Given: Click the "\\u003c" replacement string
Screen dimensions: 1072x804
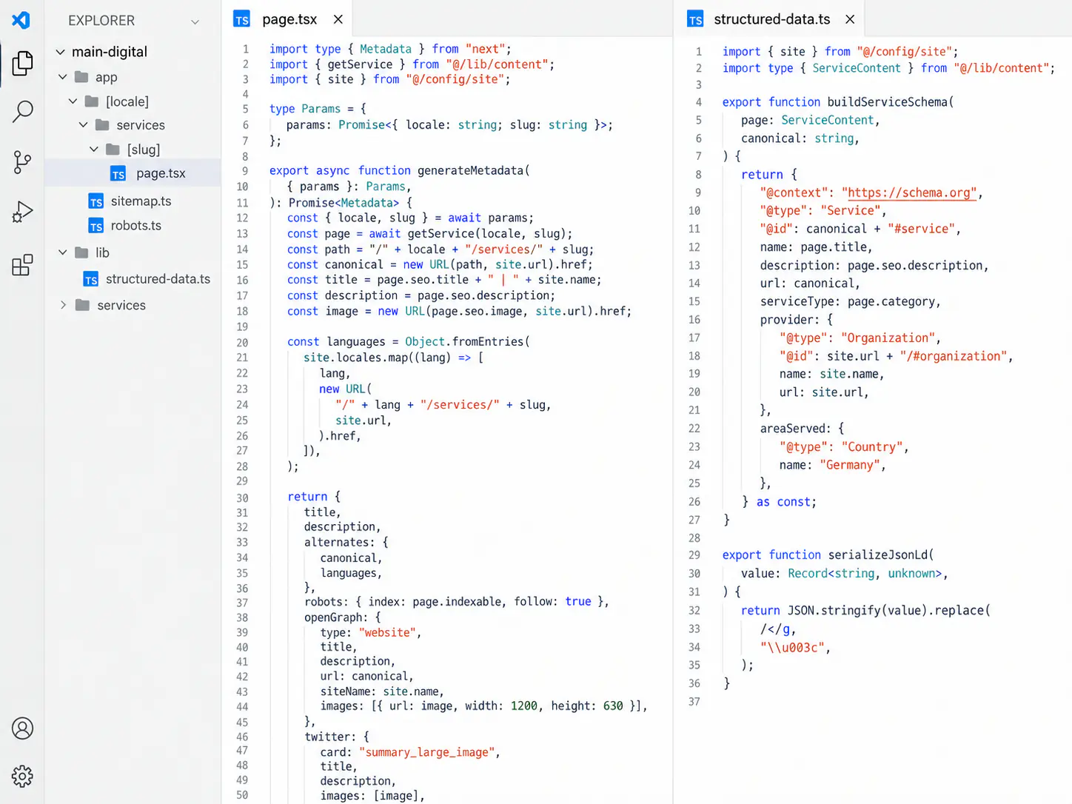Looking at the screenshot, I should tap(793, 648).
